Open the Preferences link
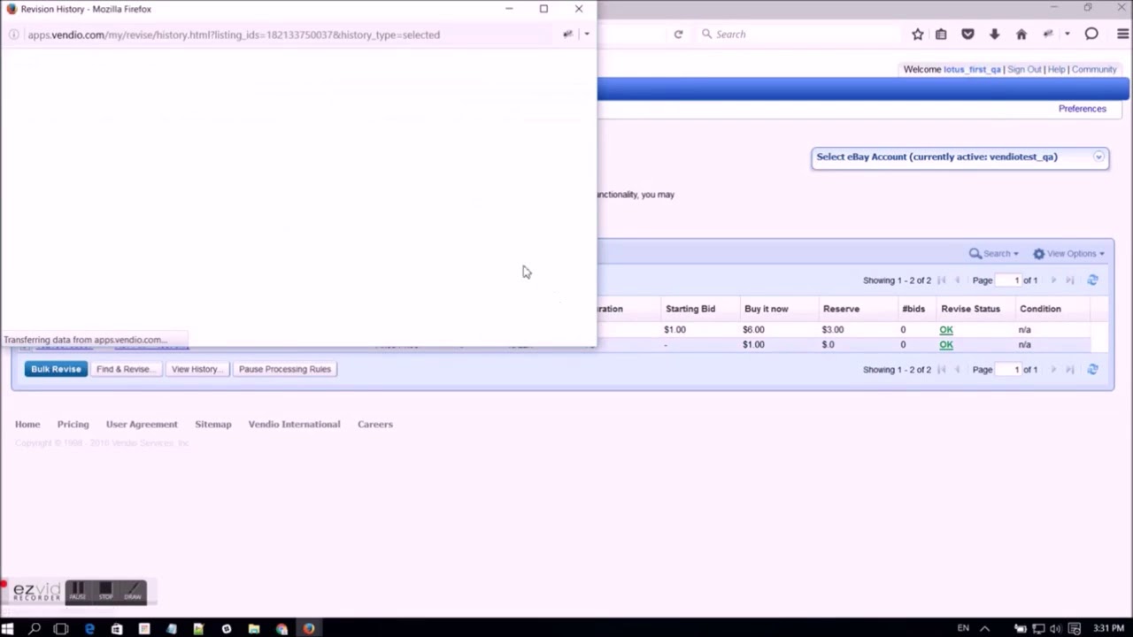The height and width of the screenshot is (637, 1133). pos(1083,109)
